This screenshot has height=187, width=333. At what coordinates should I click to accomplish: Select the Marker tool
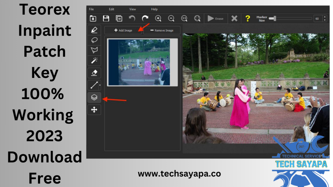94,30
